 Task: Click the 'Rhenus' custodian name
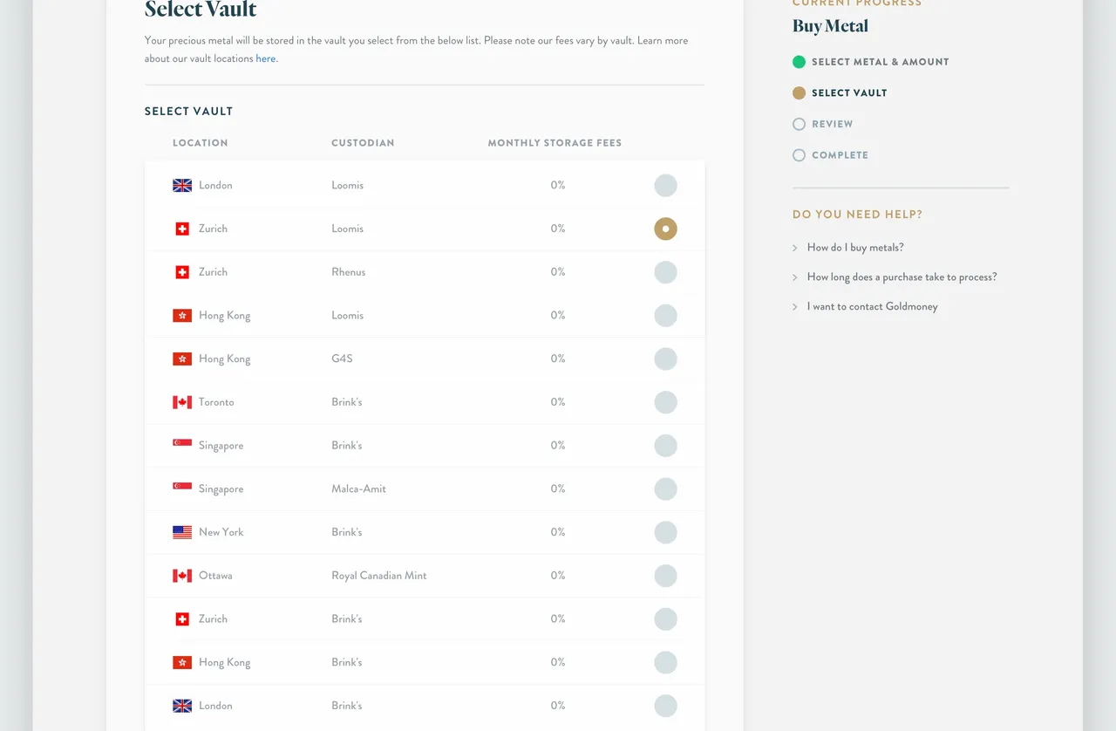[349, 272]
